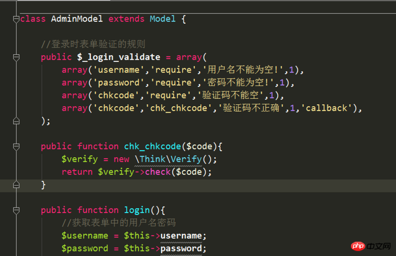Click the 'chk_chkcode' string in fourth rule
The image size is (396, 256).
[179, 108]
